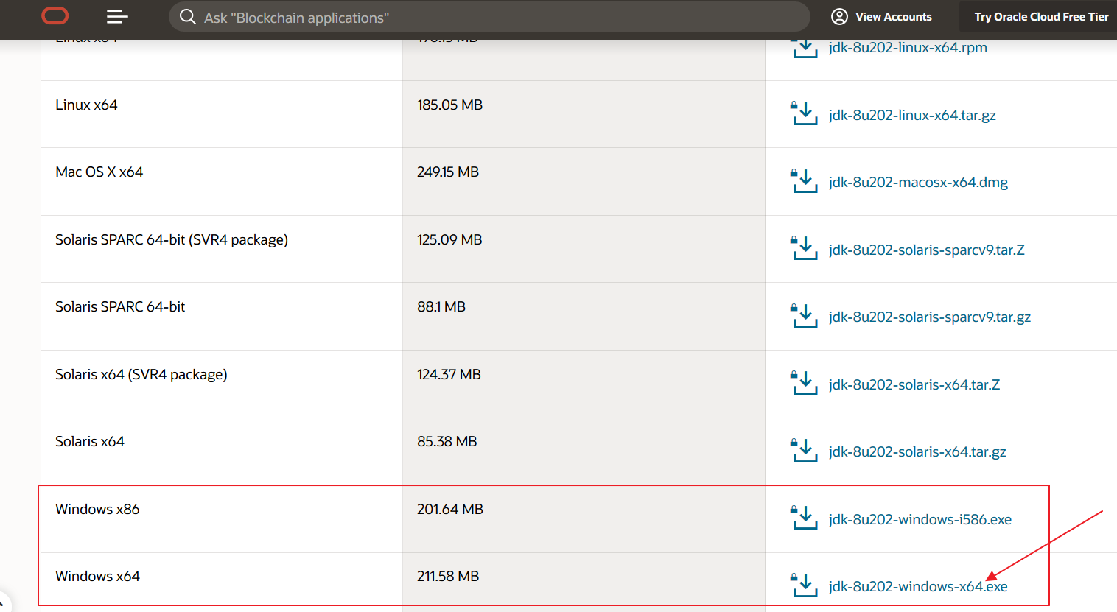This screenshot has height=612, width=1117.
Task: Click Try Oracle Cloud Free Tier button
Action: tap(1040, 17)
